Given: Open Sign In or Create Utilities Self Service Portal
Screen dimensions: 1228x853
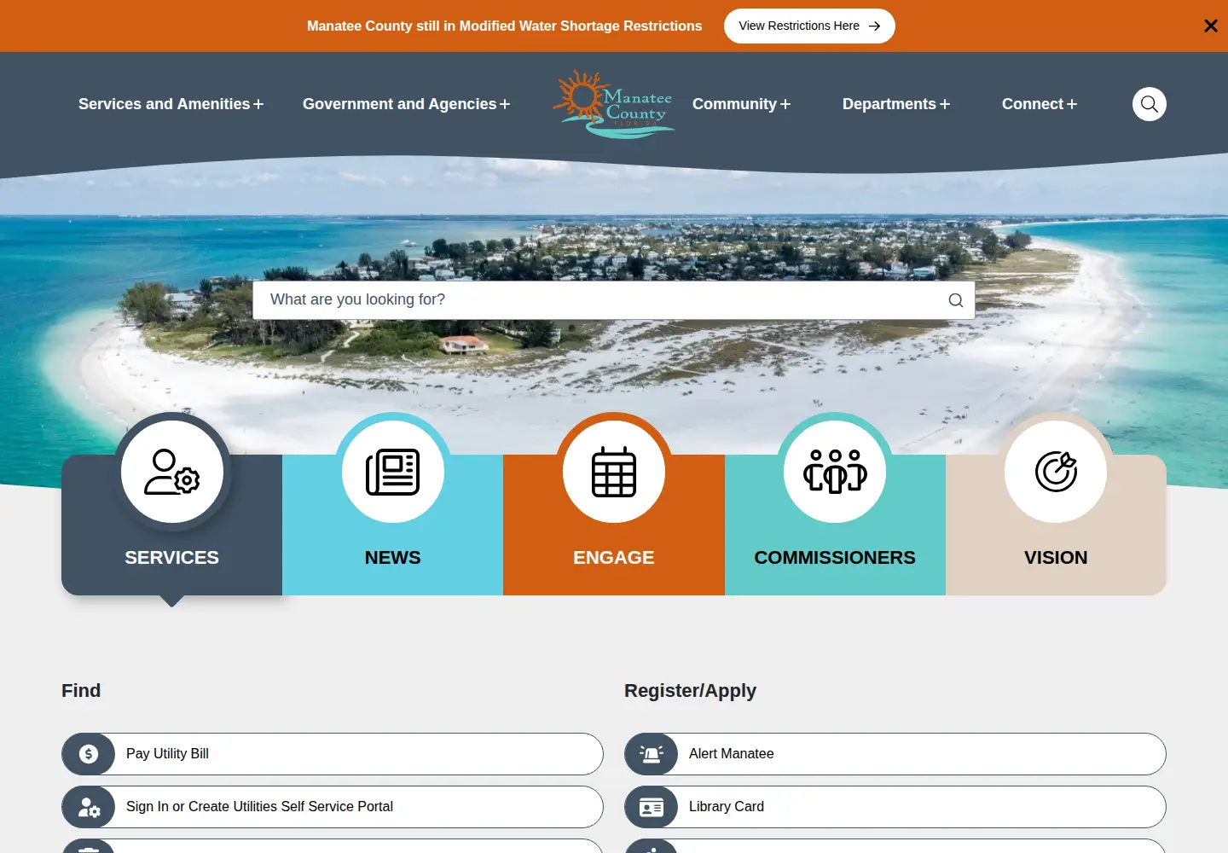Looking at the screenshot, I should (x=333, y=807).
